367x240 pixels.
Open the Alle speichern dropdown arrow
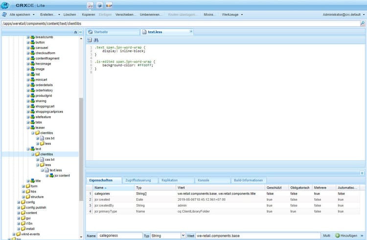34,15
